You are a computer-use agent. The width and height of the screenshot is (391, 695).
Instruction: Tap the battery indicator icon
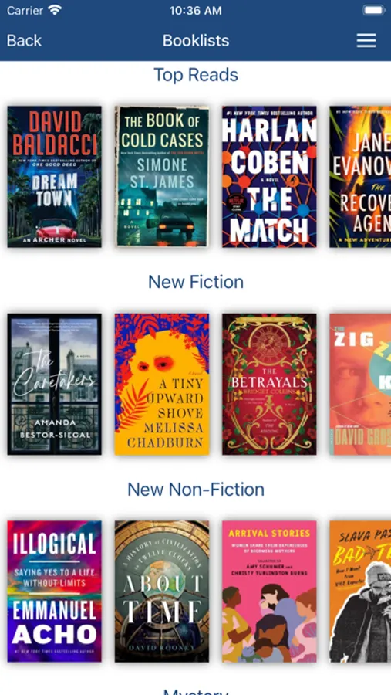(x=374, y=10)
